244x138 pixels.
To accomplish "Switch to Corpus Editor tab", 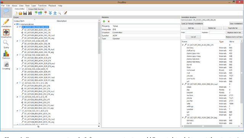I will (19, 9).
